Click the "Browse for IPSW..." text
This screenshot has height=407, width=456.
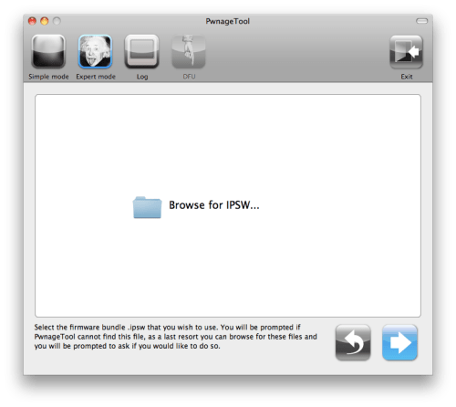pyautogui.click(x=214, y=205)
